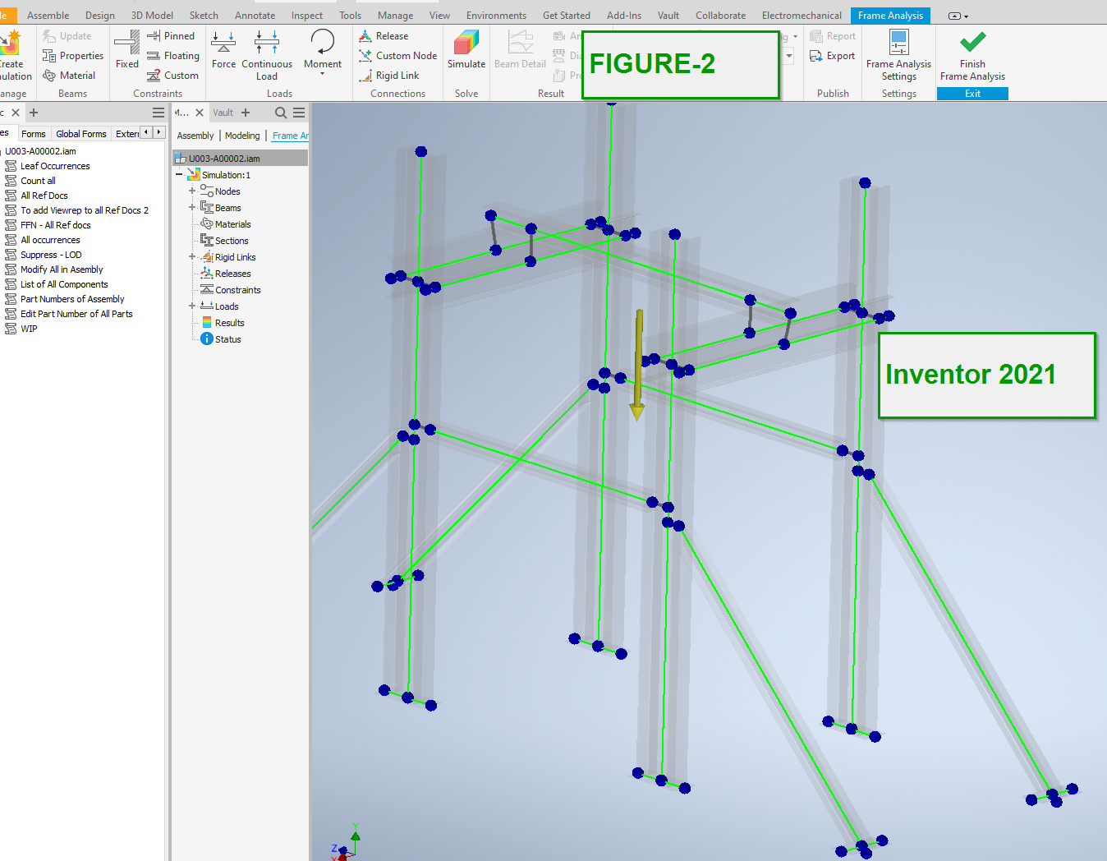This screenshot has height=861, width=1107.
Task: Expand the Rigid Links tree item
Action: [192, 257]
